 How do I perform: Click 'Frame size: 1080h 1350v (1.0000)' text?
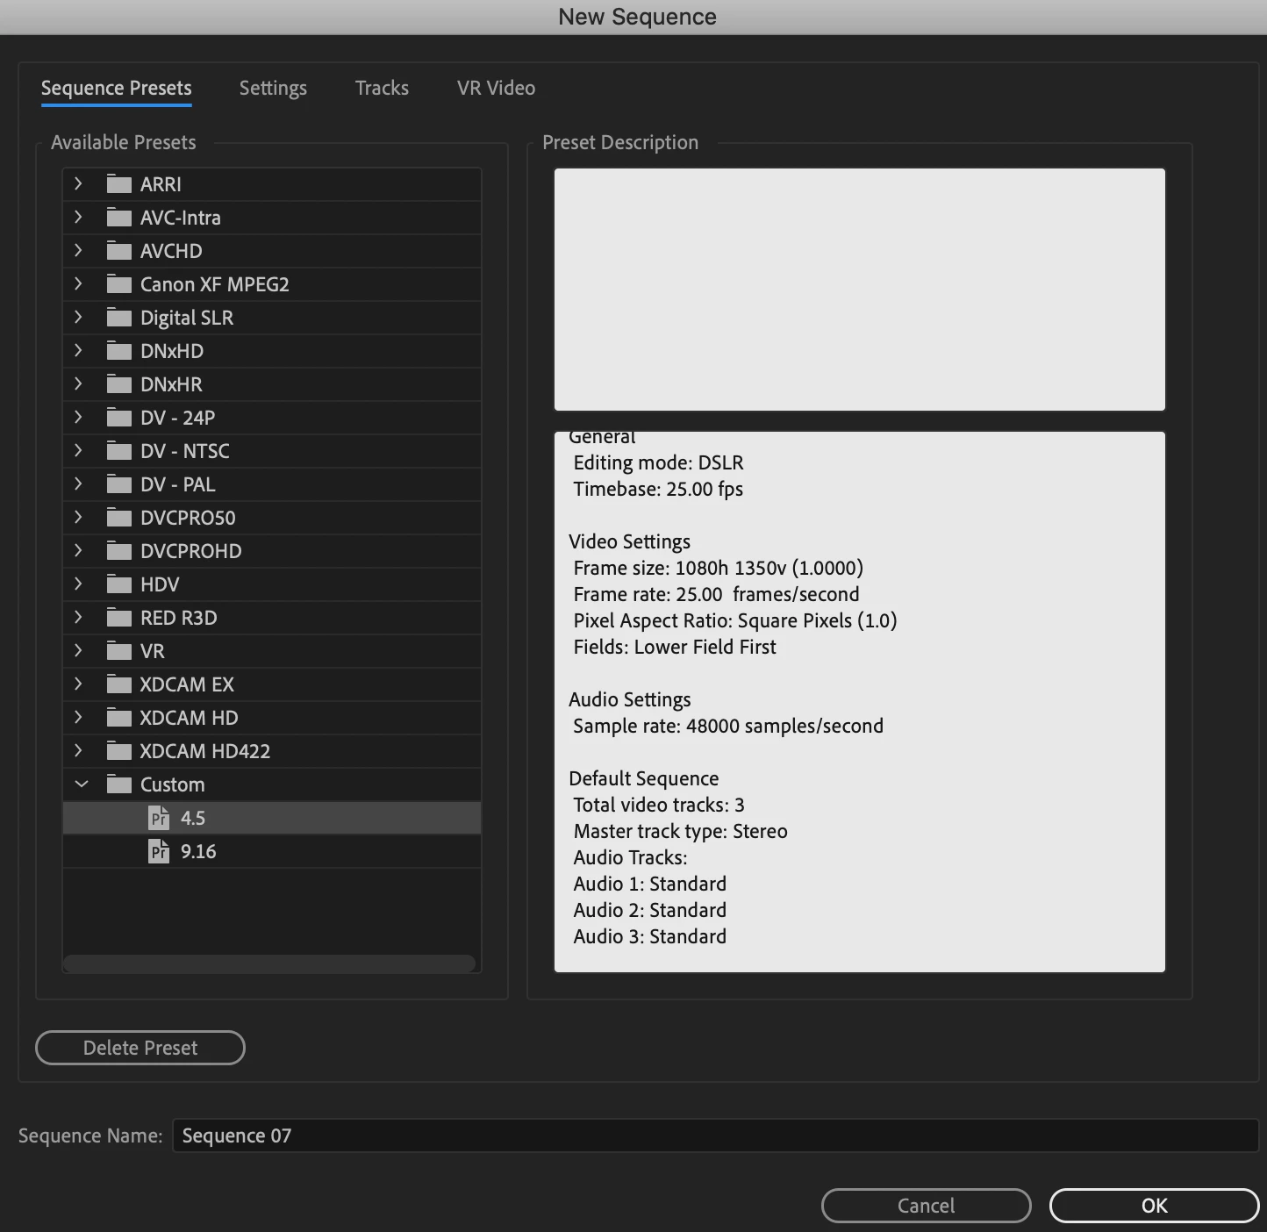click(719, 569)
